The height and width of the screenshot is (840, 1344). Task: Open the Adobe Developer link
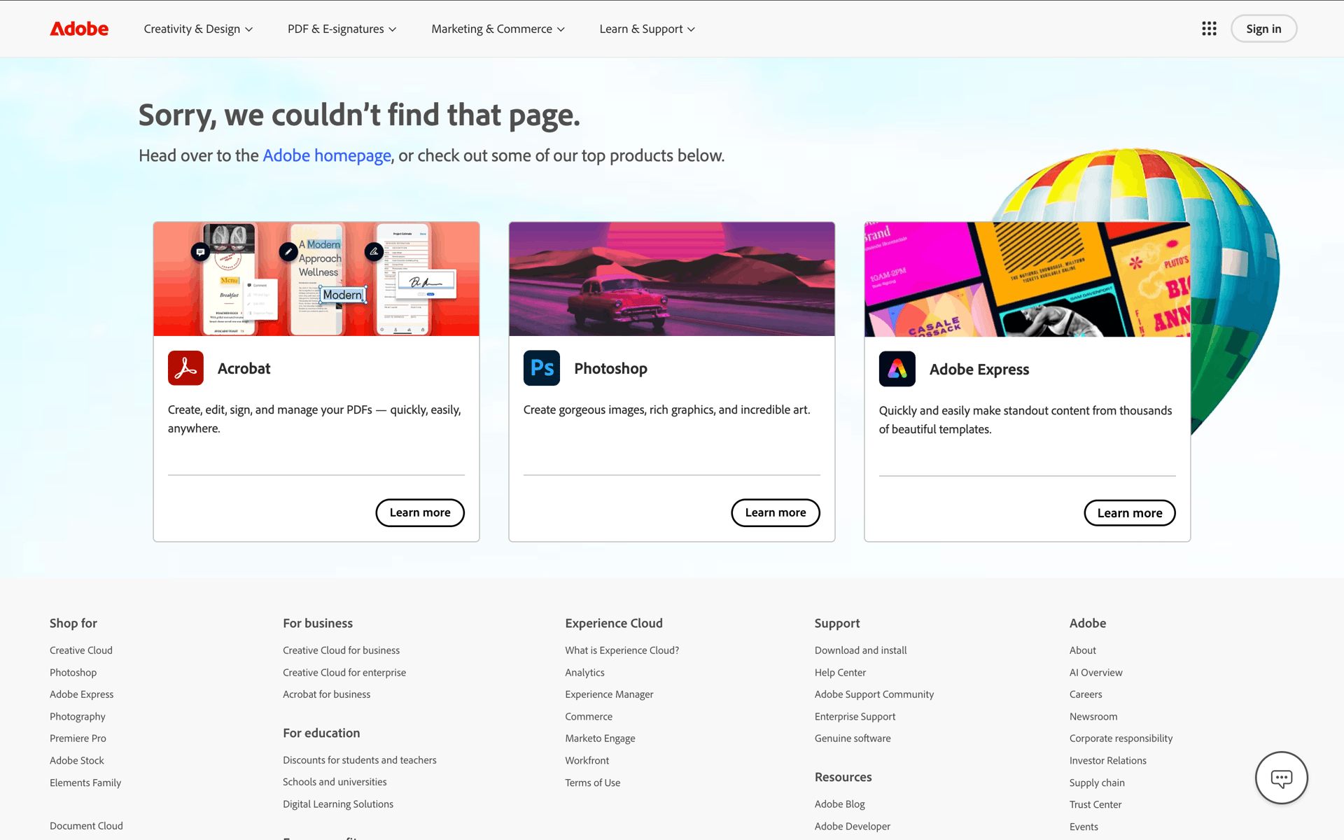pyautogui.click(x=853, y=827)
